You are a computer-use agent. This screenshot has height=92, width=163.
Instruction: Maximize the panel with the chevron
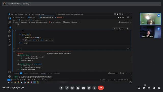click(x=128, y=73)
